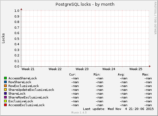Image resolution: width=158 pixels, height=116 pixels.
Task: Click AccessExclusiveLock Max -nan value
Action: point(148,105)
